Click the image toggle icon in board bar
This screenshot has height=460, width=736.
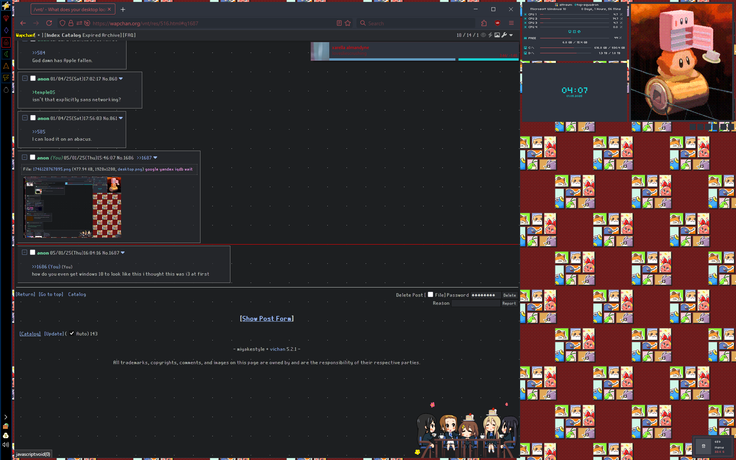tap(497, 35)
